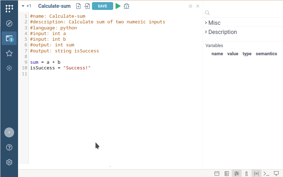Open the dropdown arrow beside +1
Image resolution: width=283 pixels, height=177 pixels.
[x=23, y=6]
